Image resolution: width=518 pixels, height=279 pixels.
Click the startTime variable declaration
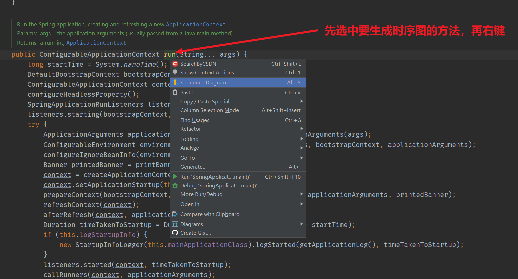65,64
